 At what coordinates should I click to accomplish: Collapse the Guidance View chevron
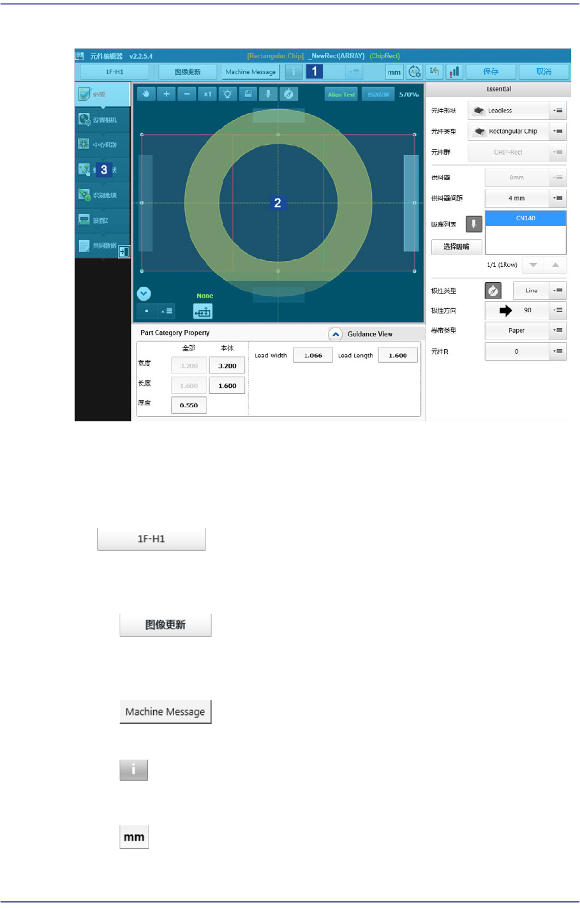[336, 334]
